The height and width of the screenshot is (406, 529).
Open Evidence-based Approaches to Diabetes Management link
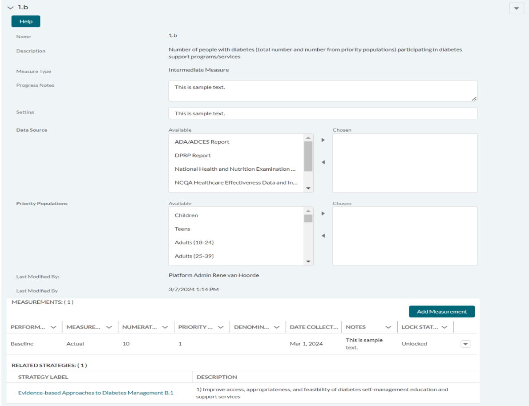pyautogui.click(x=96, y=393)
